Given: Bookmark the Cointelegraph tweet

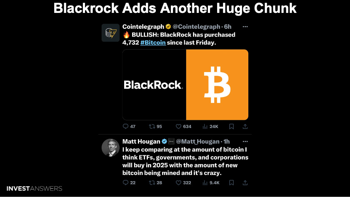Looking at the screenshot, I should click(232, 127).
